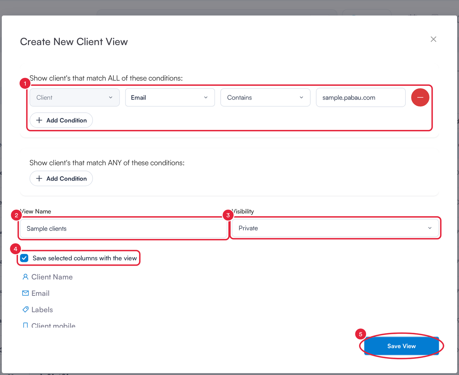Click the Labels tag icon
The width and height of the screenshot is (459, 375).
point(25,309)
